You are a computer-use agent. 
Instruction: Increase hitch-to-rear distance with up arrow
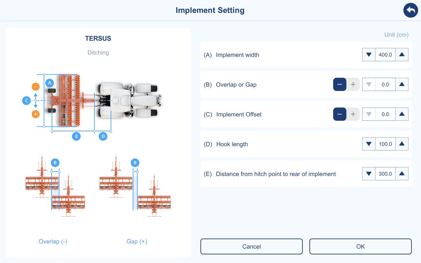click(x=402, y=174)
